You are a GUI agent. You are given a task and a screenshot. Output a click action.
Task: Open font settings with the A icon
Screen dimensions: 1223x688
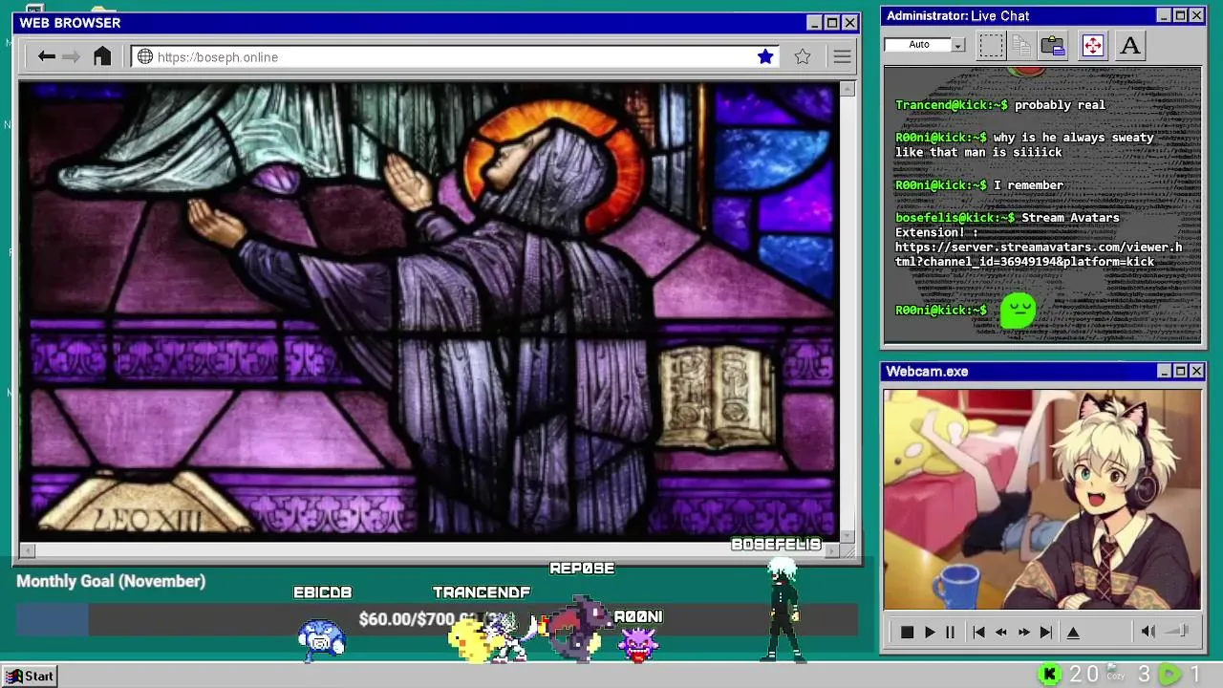click(x=1130, y=45)
